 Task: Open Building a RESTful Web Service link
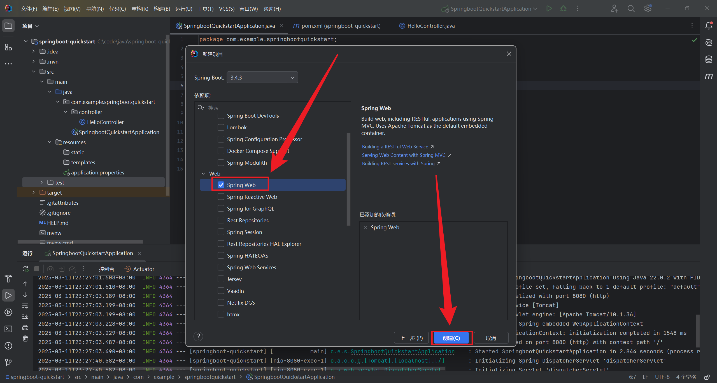pyautogui.click(x=395, y=147)
